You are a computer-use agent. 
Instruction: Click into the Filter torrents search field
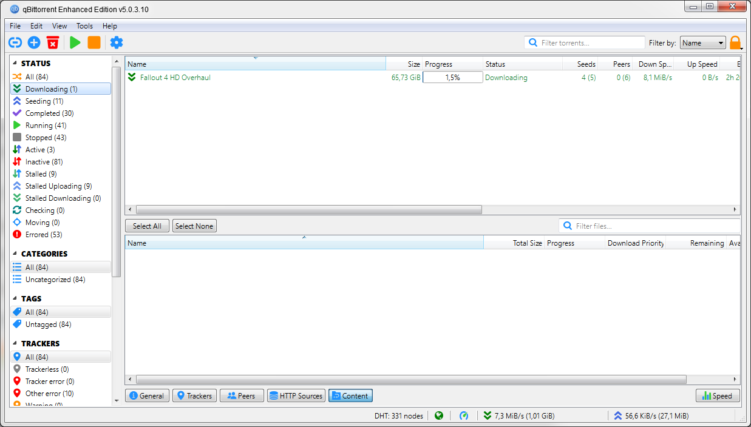click(x=585, y=42)
